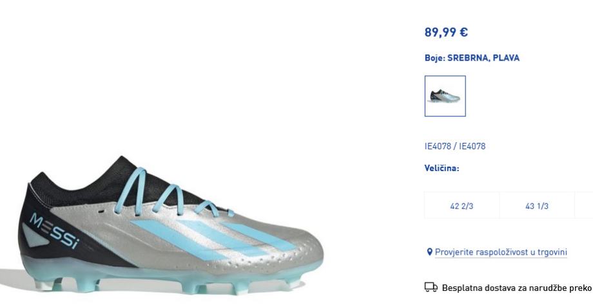Click the delivery truck icon

pos(431,287)
